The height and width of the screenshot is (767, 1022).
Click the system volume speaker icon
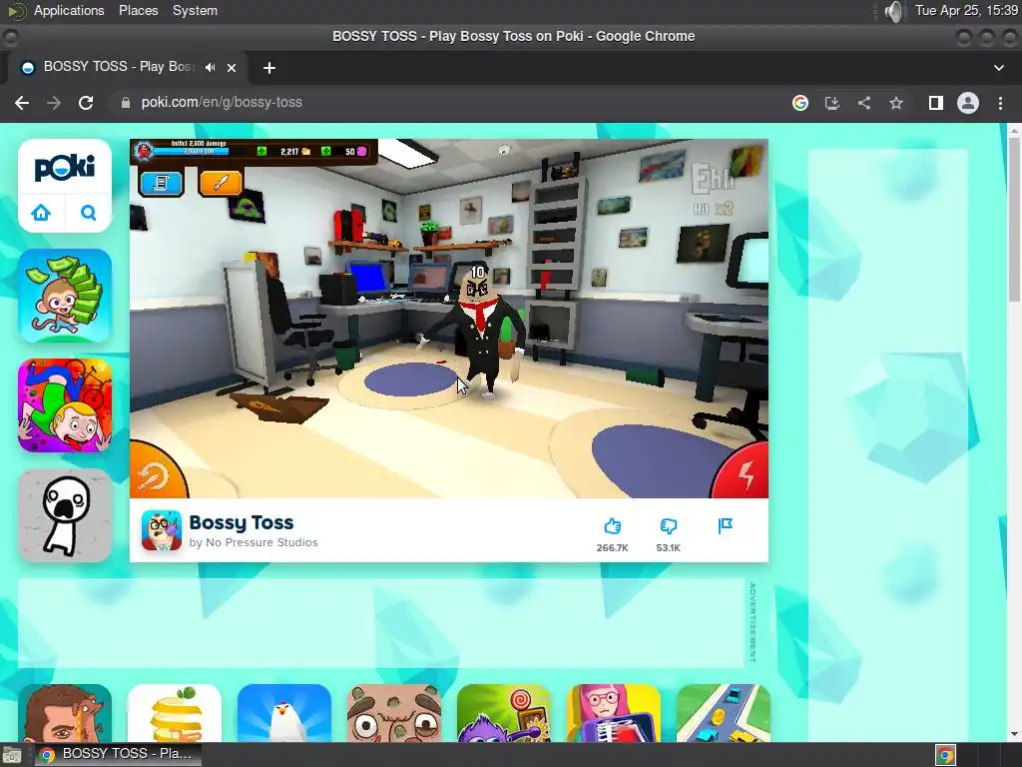895,11
